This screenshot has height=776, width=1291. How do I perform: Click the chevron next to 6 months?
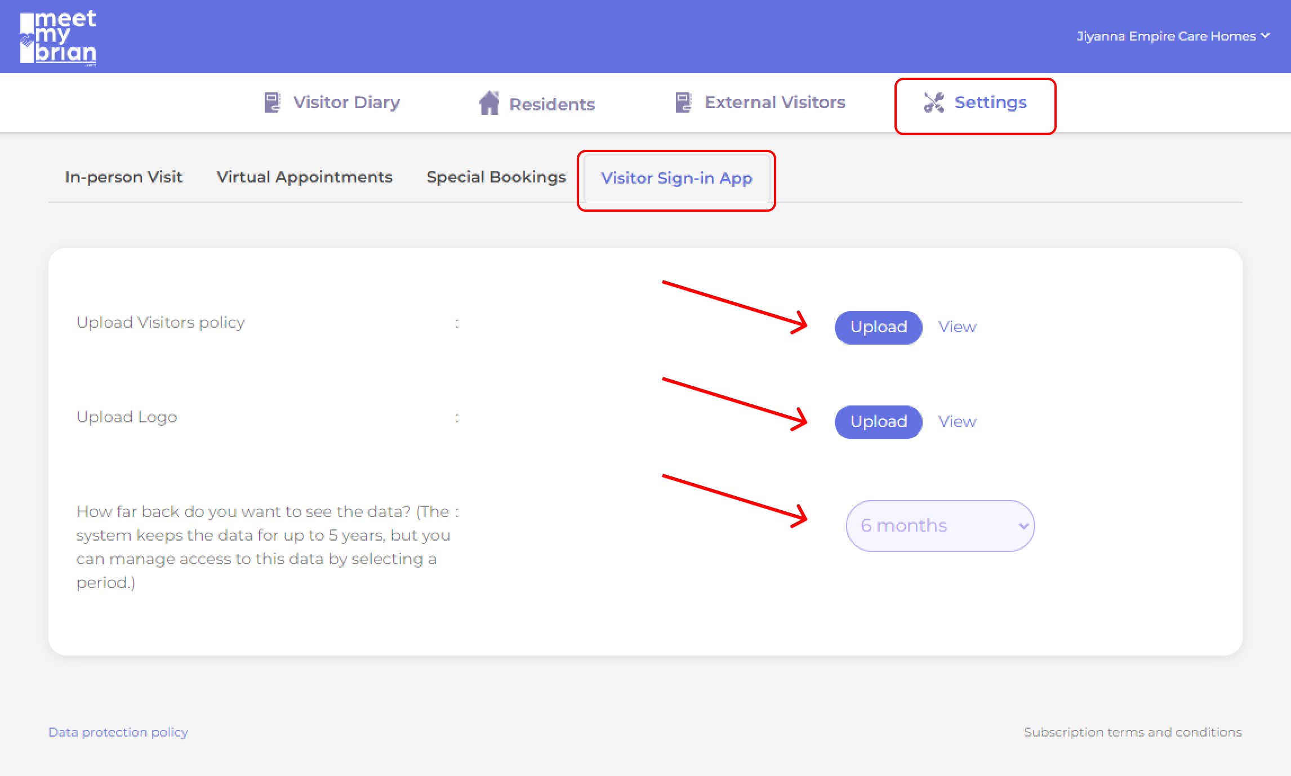click(1023, 526)
